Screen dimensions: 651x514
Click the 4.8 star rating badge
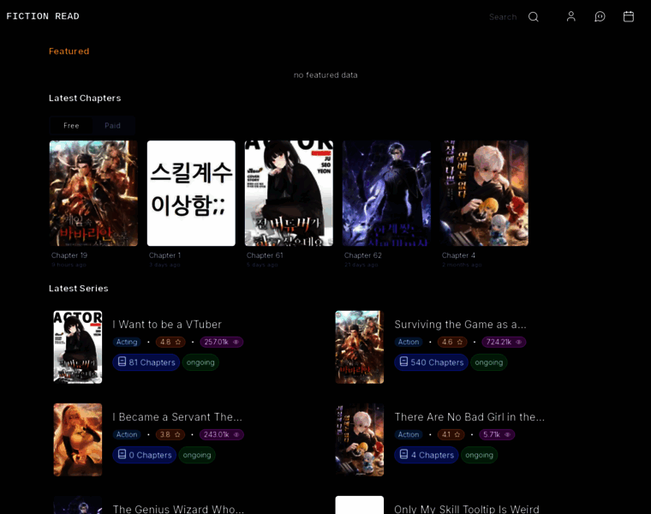[x=170, y=342]
